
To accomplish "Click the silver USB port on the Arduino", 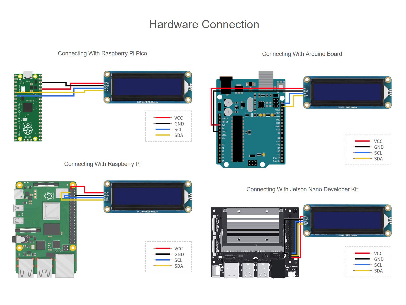I will point(266,80).
